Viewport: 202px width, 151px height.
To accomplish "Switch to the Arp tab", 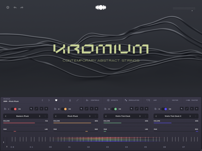I will [152, 100].
